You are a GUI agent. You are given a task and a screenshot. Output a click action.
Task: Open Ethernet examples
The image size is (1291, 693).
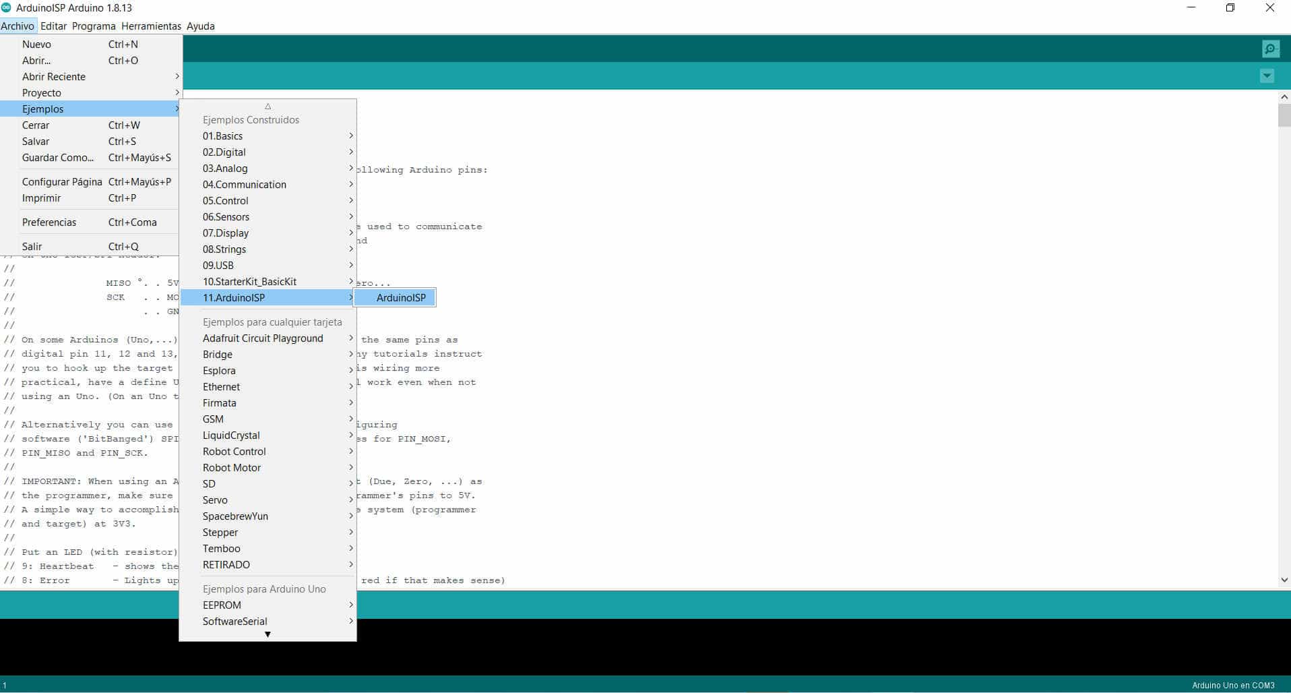pos(267,387)
